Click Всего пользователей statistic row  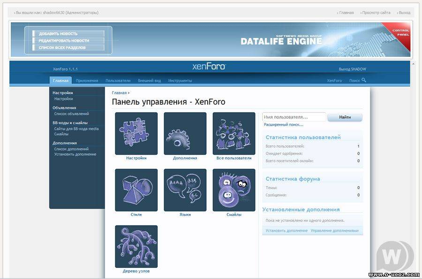click(x=312, y=146)
